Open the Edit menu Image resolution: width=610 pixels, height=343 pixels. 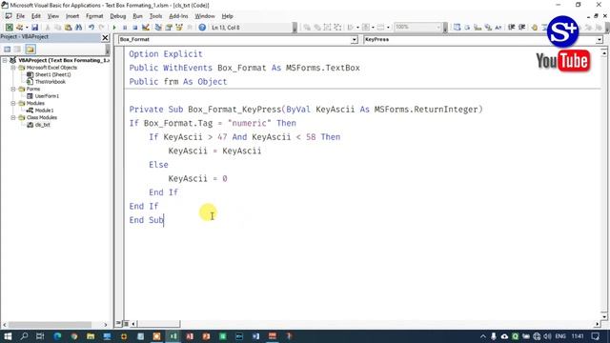[x=36, y=16]
